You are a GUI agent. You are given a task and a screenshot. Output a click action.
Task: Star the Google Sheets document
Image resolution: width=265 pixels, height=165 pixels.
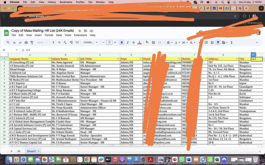[80, 31]
